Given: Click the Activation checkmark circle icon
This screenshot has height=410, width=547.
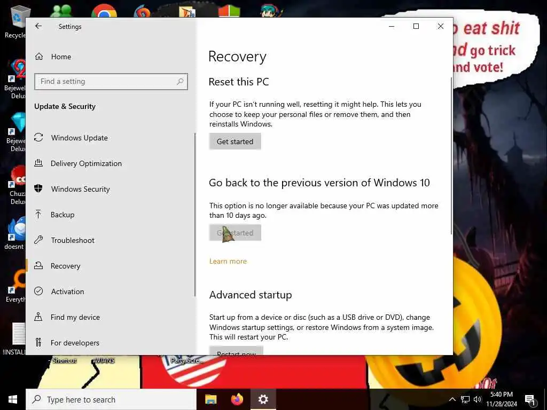Looking at the screenshot, I should point(38,291).
